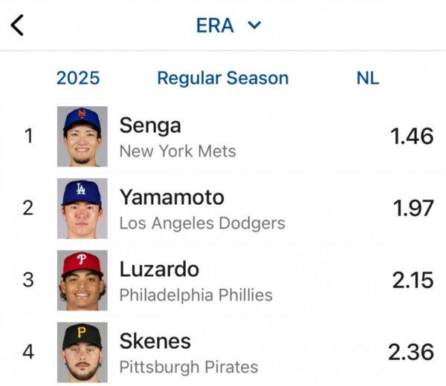Image resolution: width=446 pixels, height=386 pixels.
Task: Expand the chevron next to ERA
Action: click(x=254, y=25)
